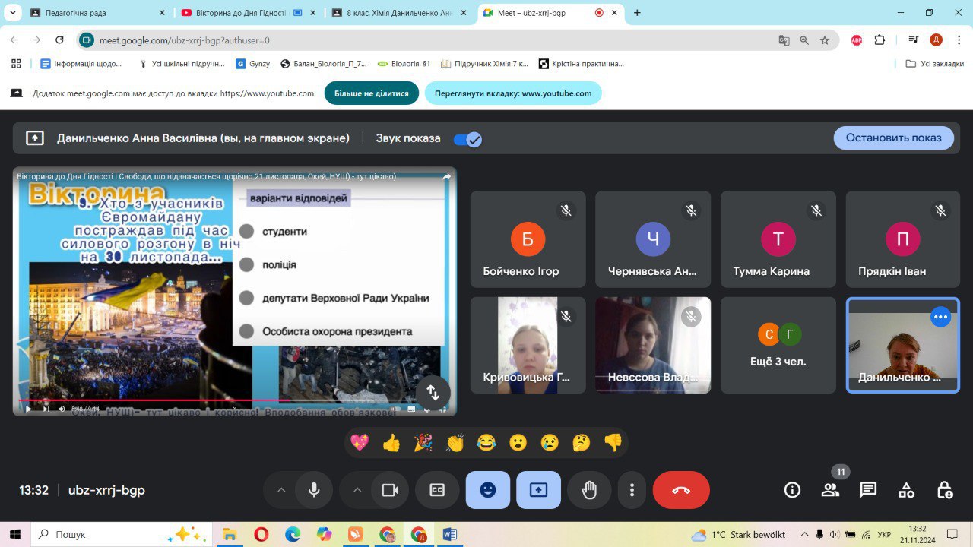
Task: Click the Больше не делитися button
Action: (372, 93)
